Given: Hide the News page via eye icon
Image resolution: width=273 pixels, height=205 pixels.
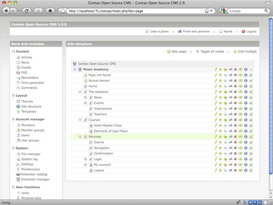Looking at the screenshot, I should pyautogui.click(x=241, y=97).
